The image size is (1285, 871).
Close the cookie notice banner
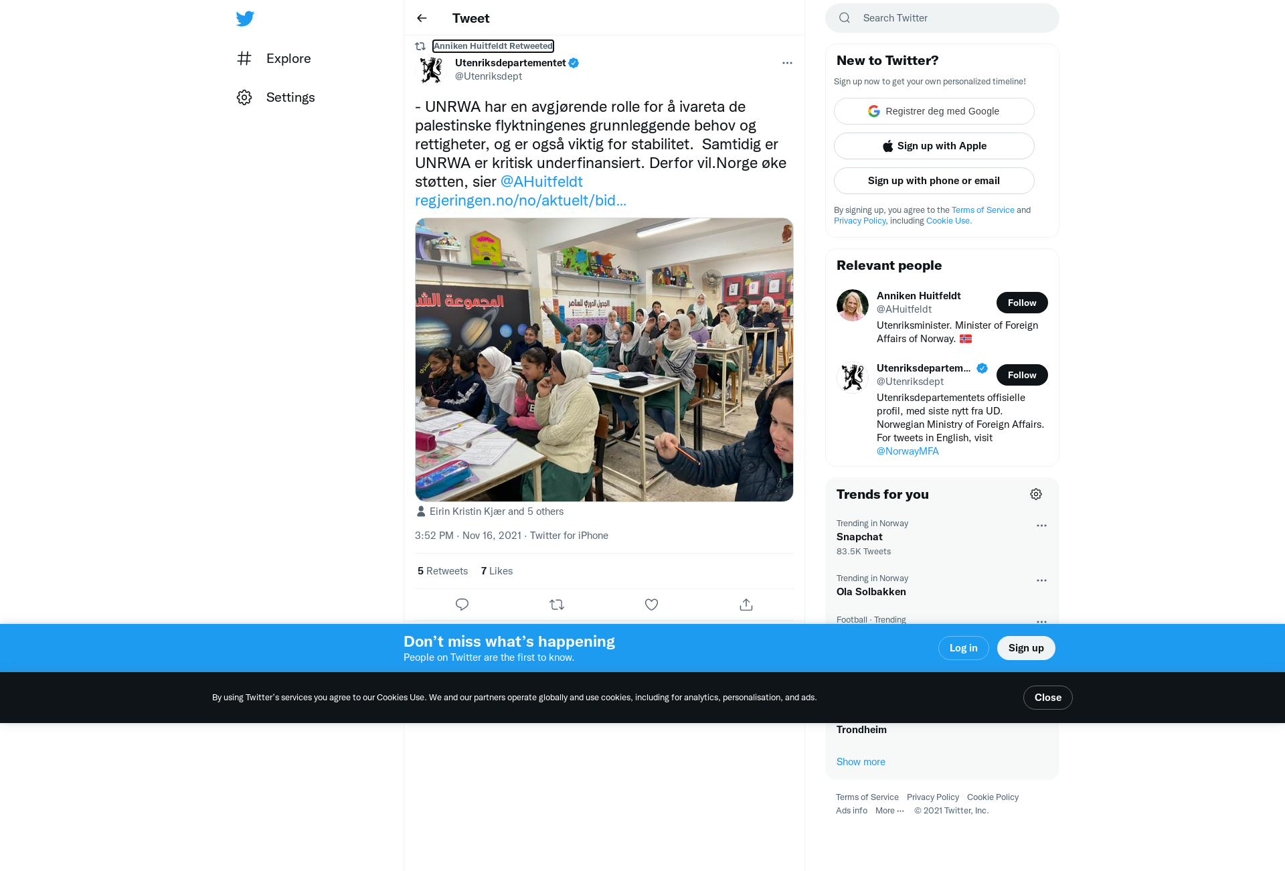point(1048,698)
